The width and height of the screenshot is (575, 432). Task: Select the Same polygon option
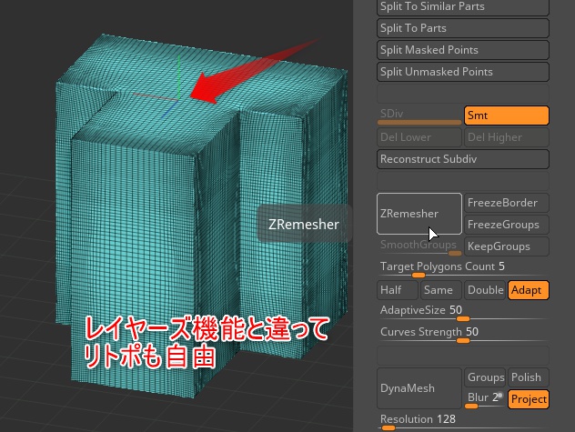coord(441,290)
